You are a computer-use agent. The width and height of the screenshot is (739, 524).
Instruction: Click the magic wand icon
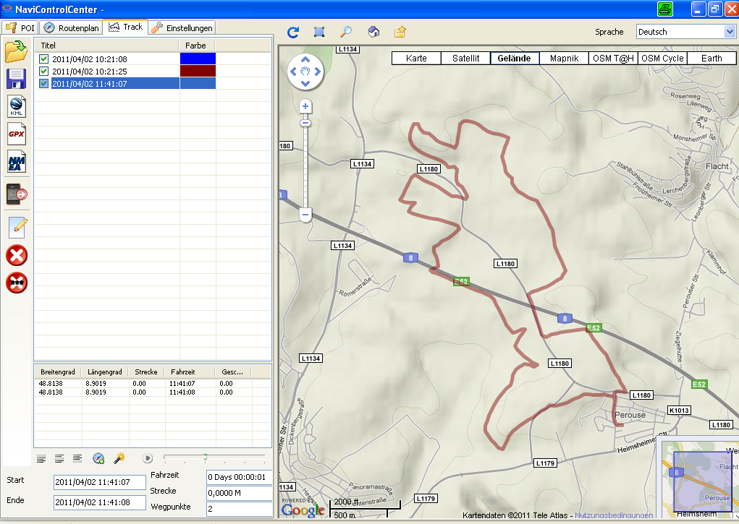tap(119, 458)
